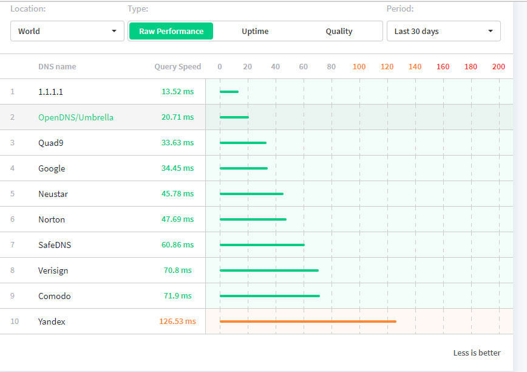Click the DNS name column header

pos(57,67)
